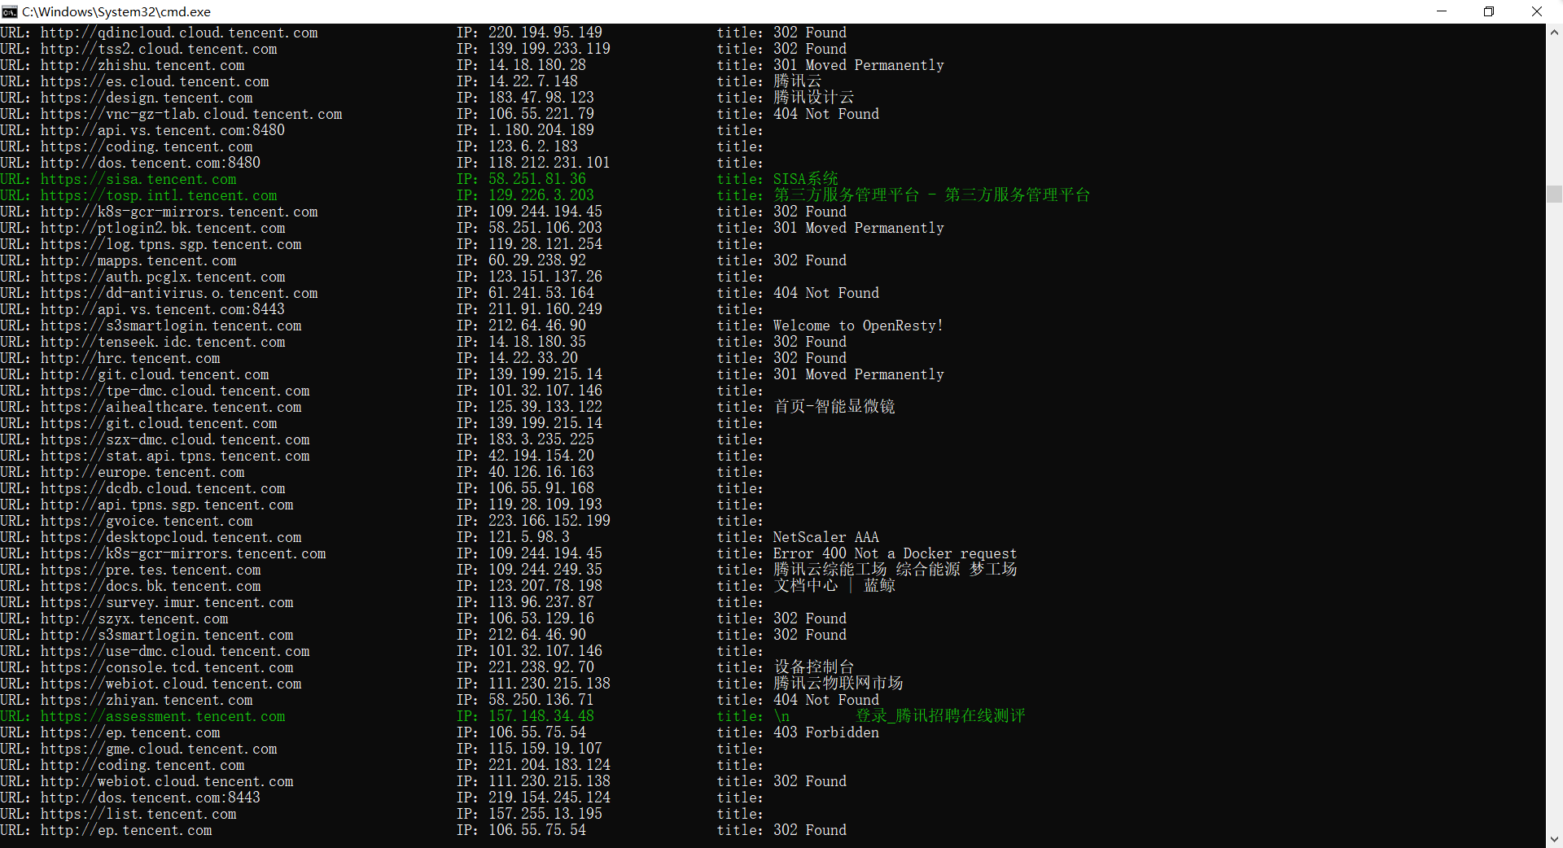Screen dimensions: 1563x848
Task: Minimize the cmd.exe window
Action: (1442, 11)
